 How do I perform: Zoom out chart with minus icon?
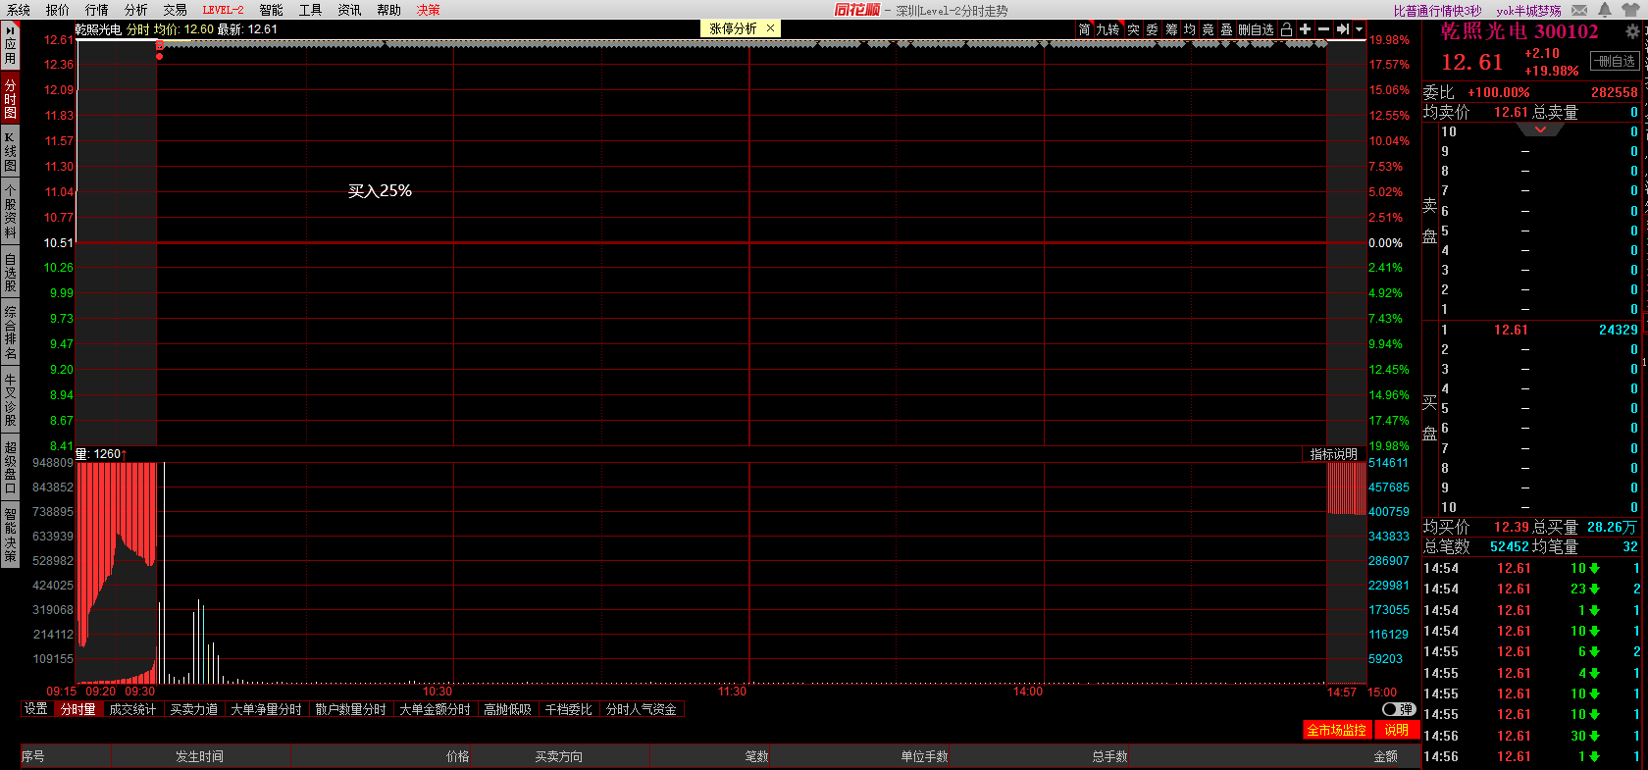click(x=1323, y=29)
